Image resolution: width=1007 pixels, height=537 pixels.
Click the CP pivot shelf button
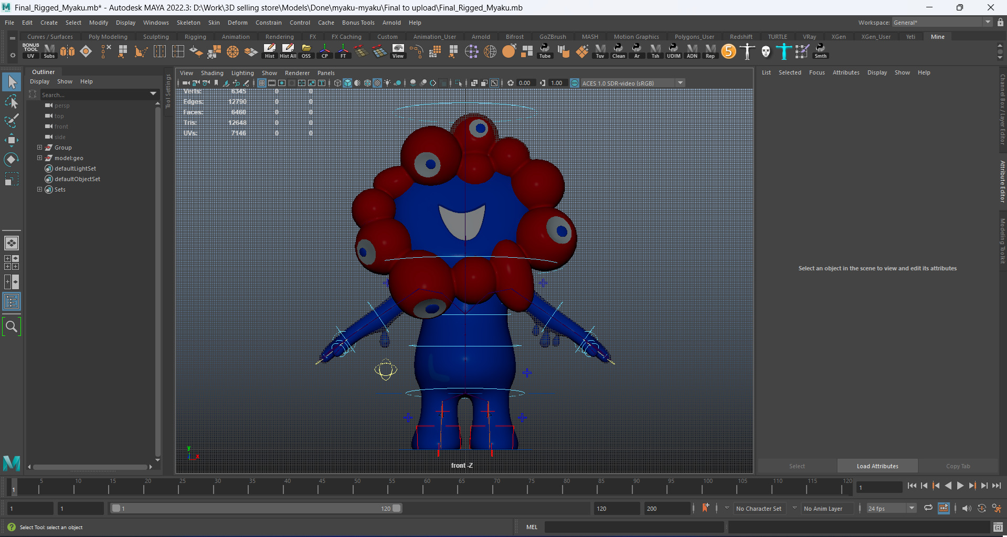(x=325, y=51)
